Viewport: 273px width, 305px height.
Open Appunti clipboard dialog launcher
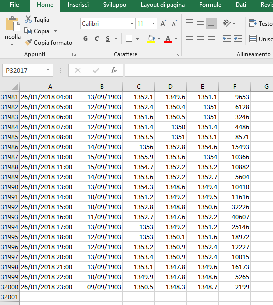tap(74, 55)
